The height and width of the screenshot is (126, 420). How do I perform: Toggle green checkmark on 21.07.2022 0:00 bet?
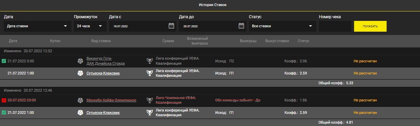(x=4, y=61)
